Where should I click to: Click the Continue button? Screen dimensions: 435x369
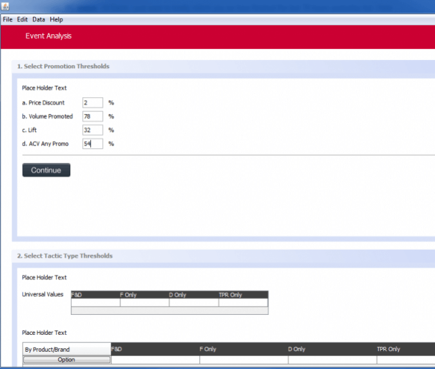point(46,170)
